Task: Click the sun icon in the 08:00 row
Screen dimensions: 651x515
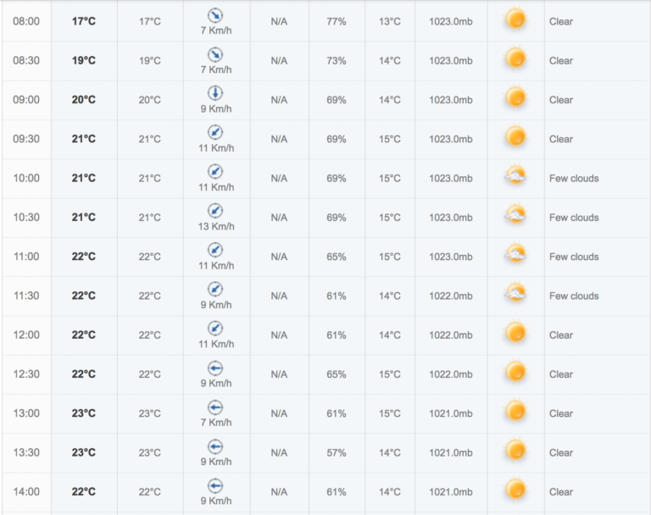Action: (515, 19)
